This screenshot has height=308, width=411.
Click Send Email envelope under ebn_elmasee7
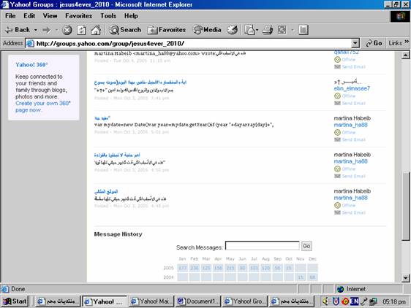(x=337, y=104)
